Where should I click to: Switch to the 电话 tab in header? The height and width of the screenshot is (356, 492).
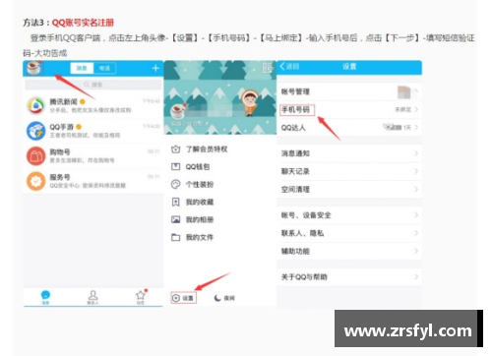click(104, 68)
